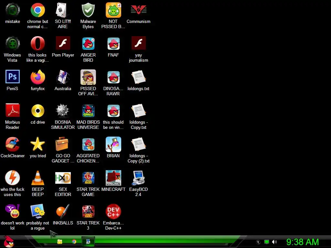331x248 pixels.
Task: Open the 'cd drive' disc icon
Action: click(x=37, y=110)
